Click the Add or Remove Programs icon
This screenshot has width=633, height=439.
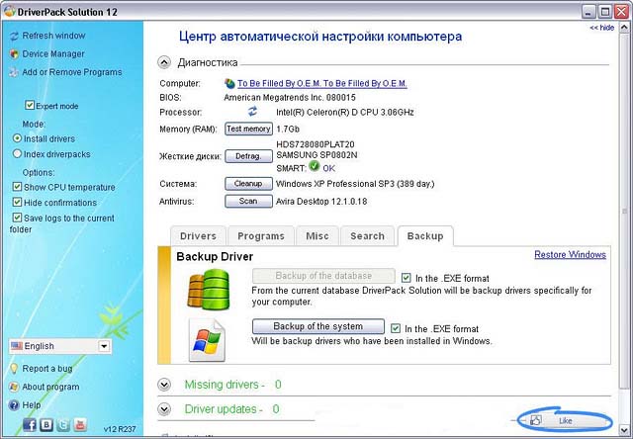[x=14, y=72]
